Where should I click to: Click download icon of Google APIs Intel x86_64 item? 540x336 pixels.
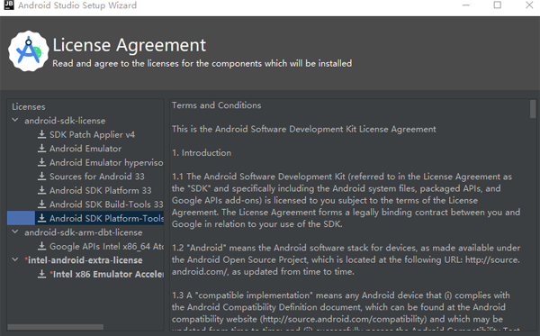click(x=41, y=246)
